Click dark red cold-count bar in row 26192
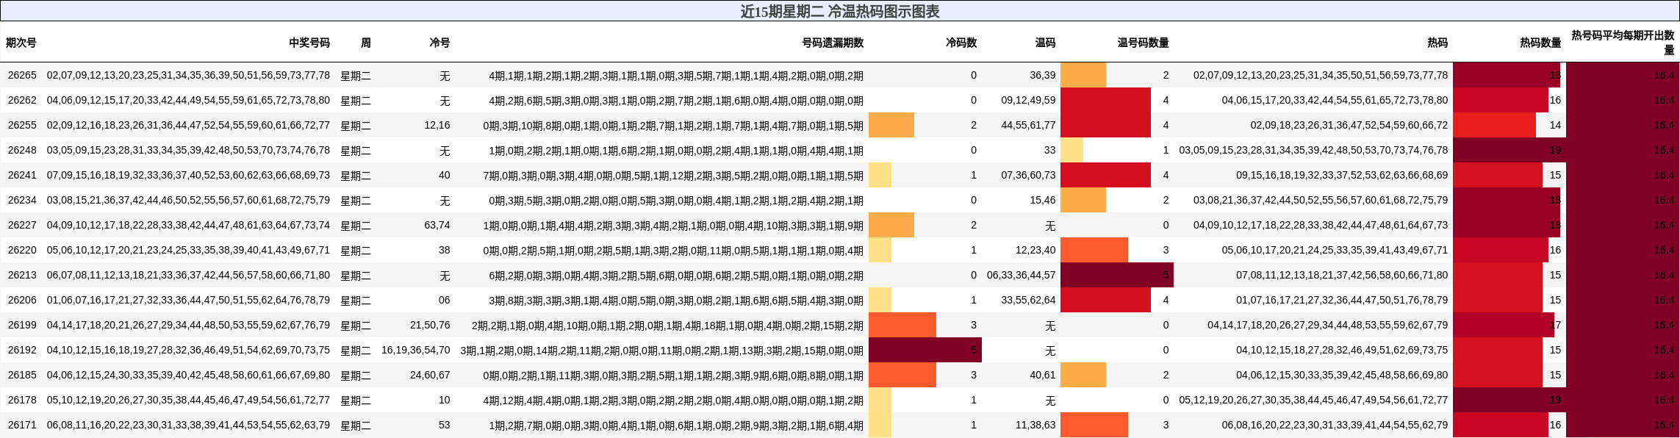1680x438 pixels. point(925,350)
